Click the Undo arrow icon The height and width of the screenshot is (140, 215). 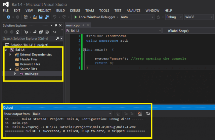(55, 17)
